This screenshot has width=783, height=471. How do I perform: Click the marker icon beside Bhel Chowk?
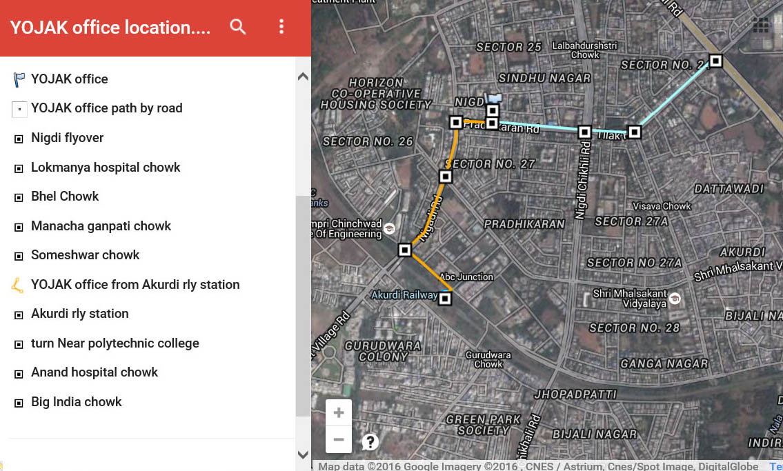click(19, 197)
